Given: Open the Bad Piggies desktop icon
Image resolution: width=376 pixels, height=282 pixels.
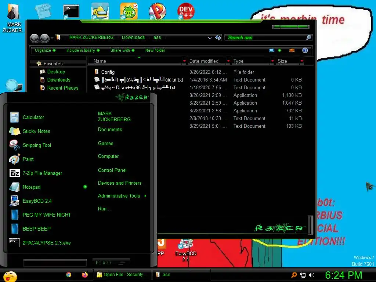Looking at the screenshot, I should coord(129,11).
